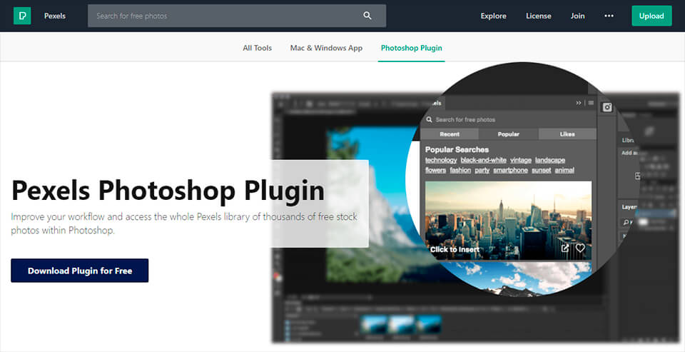Click the sunset search link
Screen dimensions: 685x352
pos(542,170)
